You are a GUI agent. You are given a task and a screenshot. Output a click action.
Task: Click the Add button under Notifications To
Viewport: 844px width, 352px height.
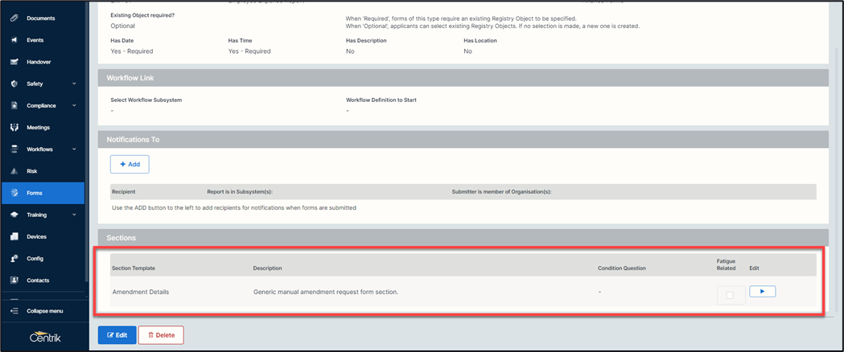pos(130,165)
